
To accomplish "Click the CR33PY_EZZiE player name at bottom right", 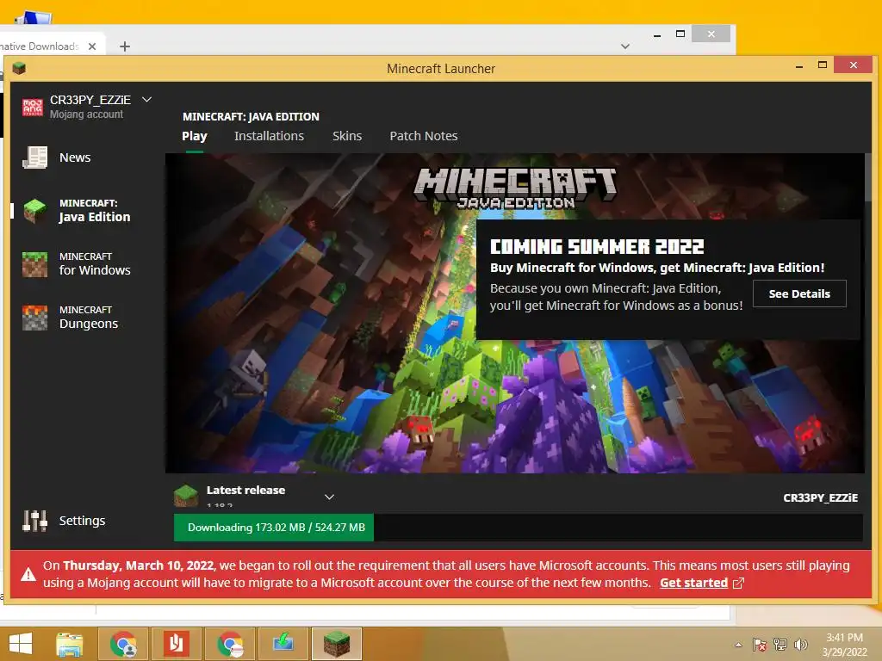I will point(820,497).
